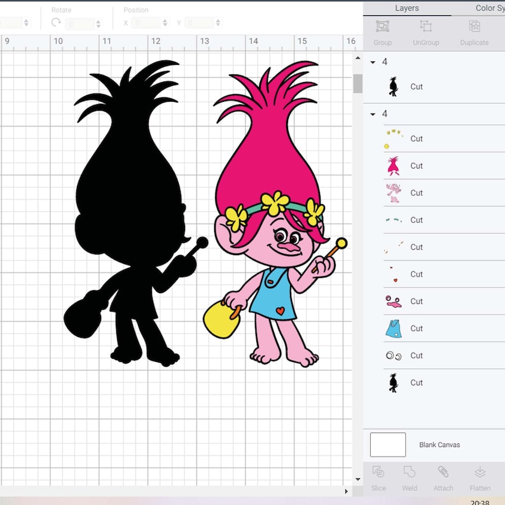Click the X position stepper arrows
Viewport: 505px width, 505px height.
coord(165,22)
